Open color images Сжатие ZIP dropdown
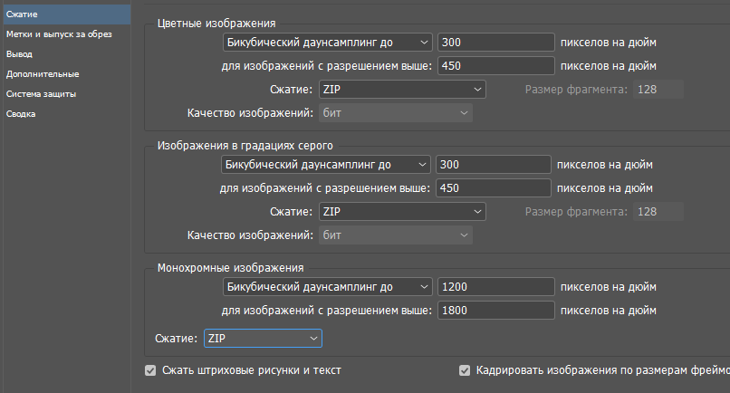Image resolution: width=730 pixels, height=393 pixels. [x=401, y=89]
